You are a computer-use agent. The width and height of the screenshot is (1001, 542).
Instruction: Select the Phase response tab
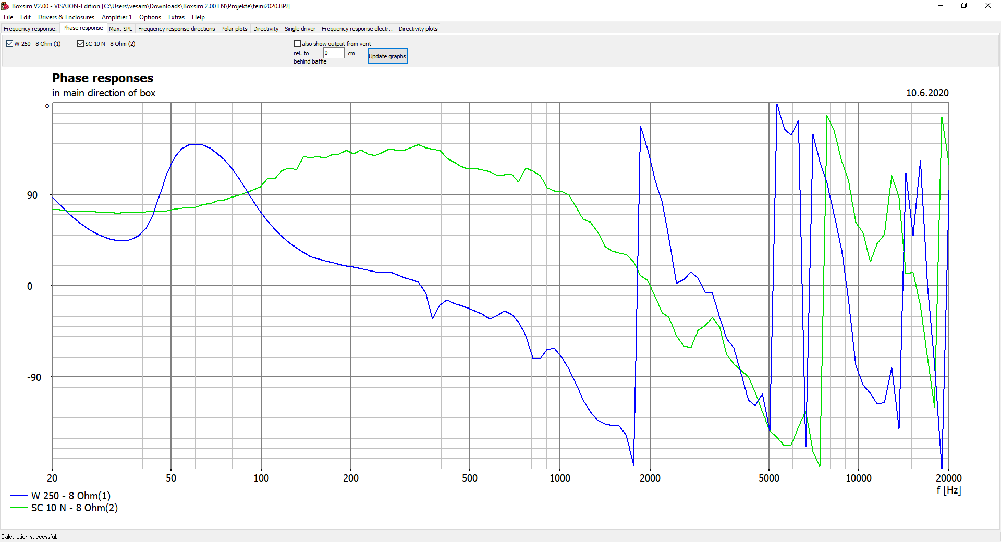[x=83, y=28]
